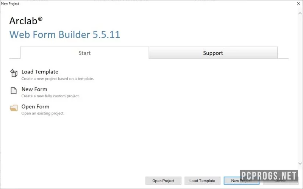Switch to the Start tab
This screenshot has width=303, height=189.
(x=84, y=53)
